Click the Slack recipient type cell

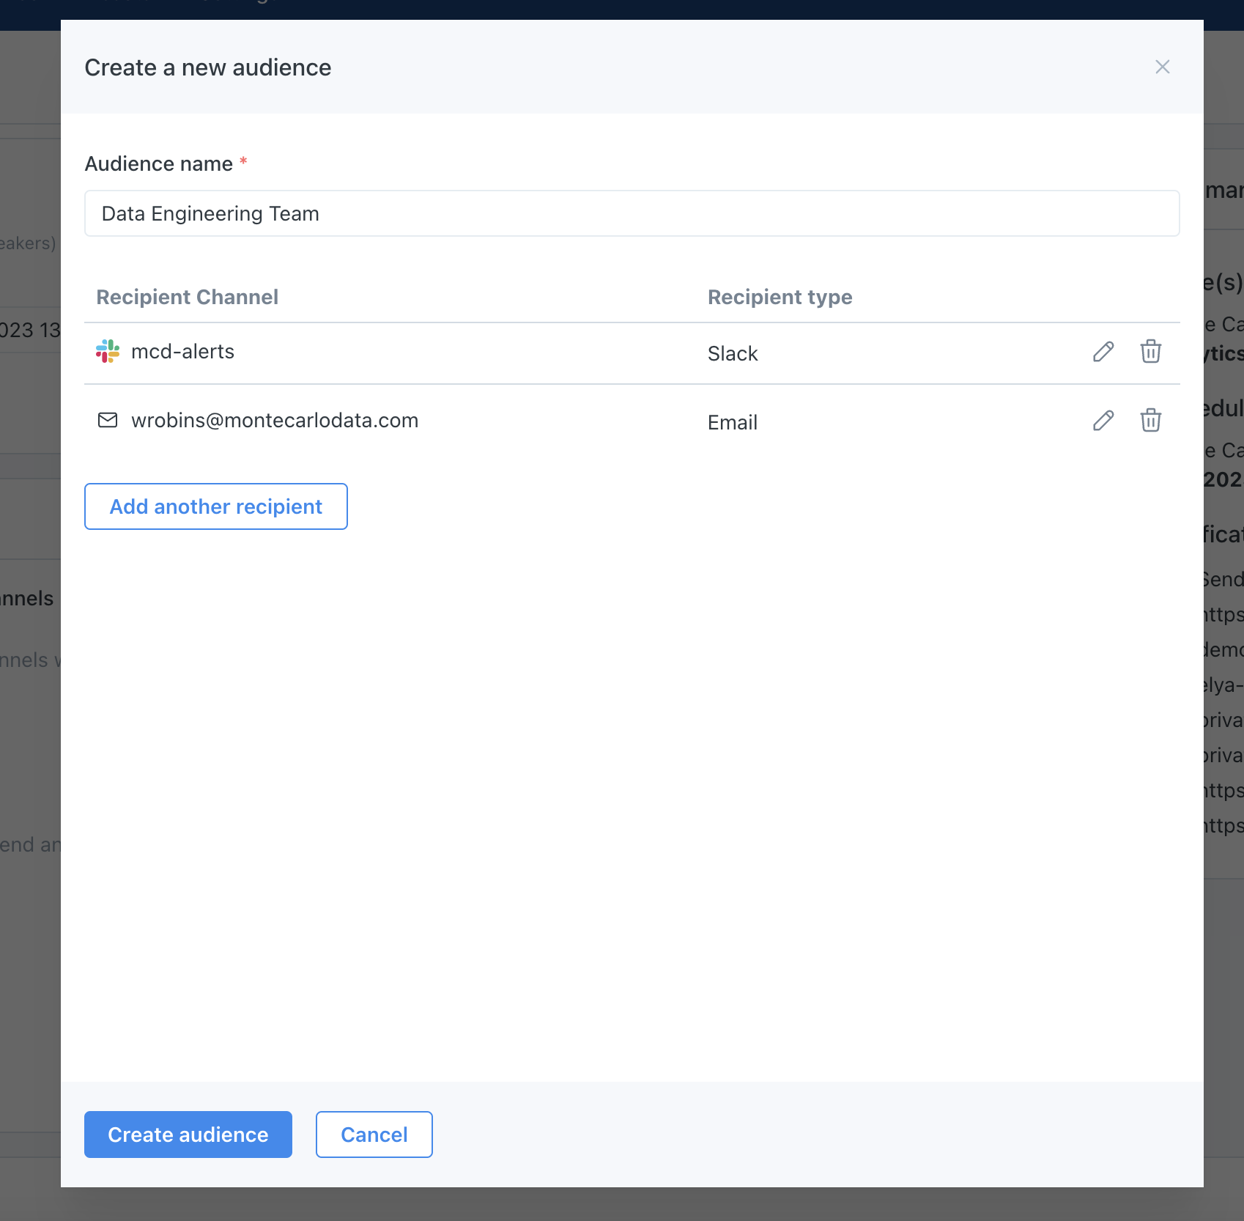[x=733, y=353]
